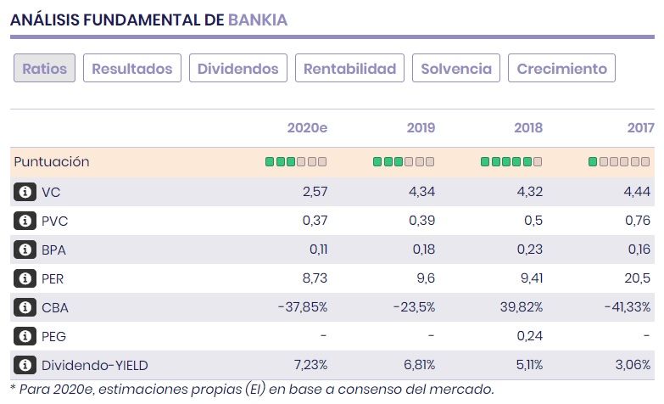Open info icon for Dividendo-YIELD
This screenshot has height=404, width=664.
(x=25, y=365)
